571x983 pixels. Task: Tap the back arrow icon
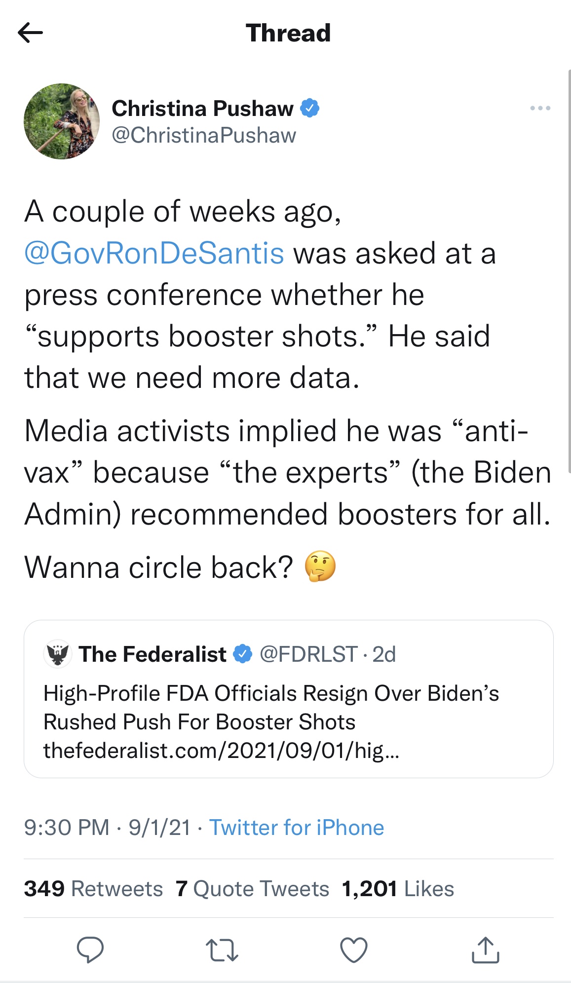(x=30, y=33)
